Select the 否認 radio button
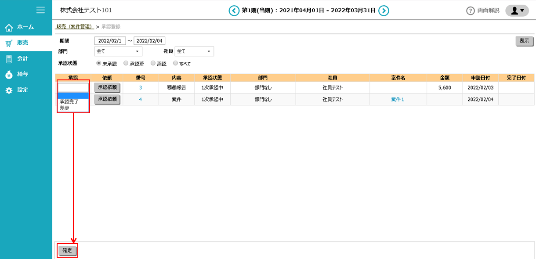The height and width of the screenshot is (259, 536). [x=153, y=63]
